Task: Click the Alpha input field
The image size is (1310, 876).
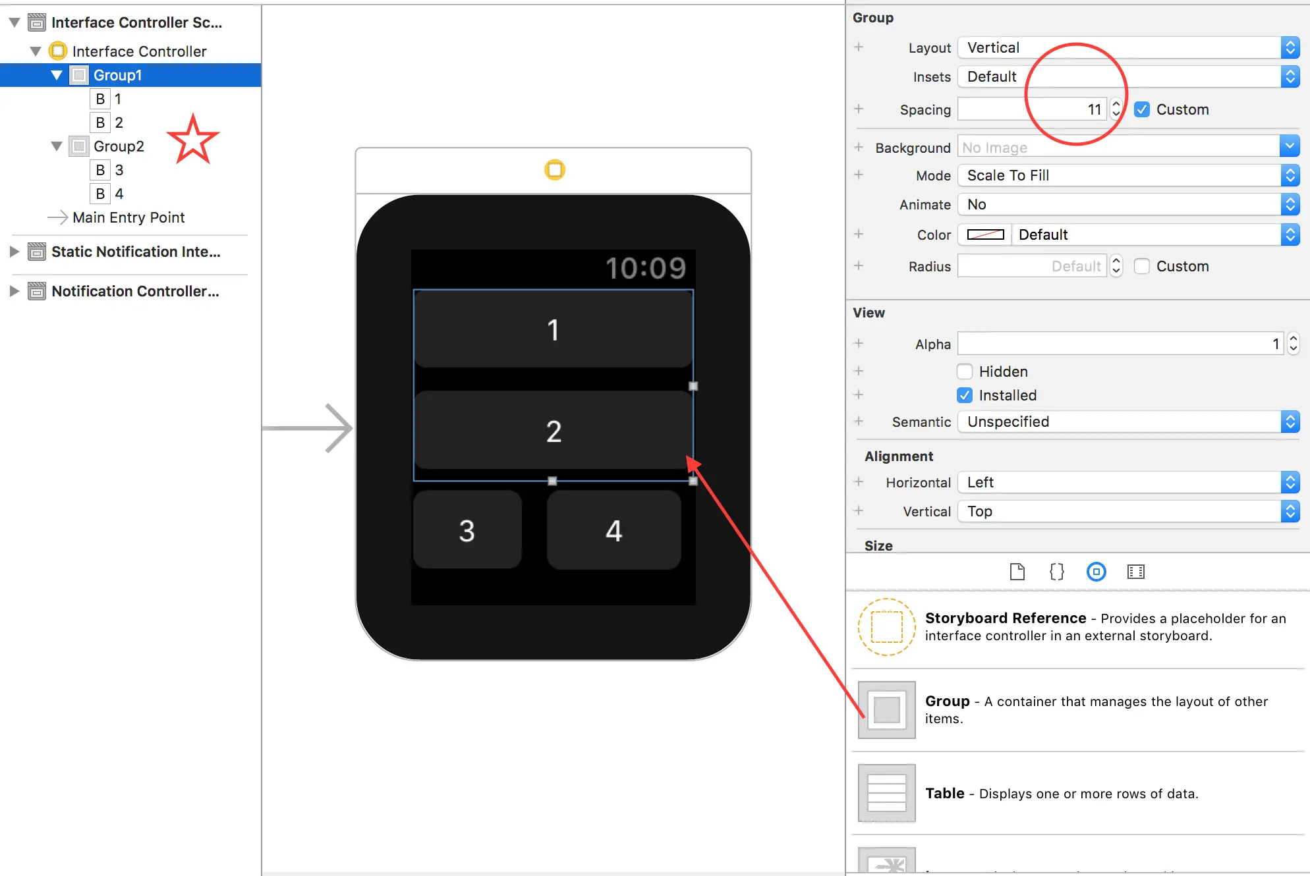Action: point(1119,344)
